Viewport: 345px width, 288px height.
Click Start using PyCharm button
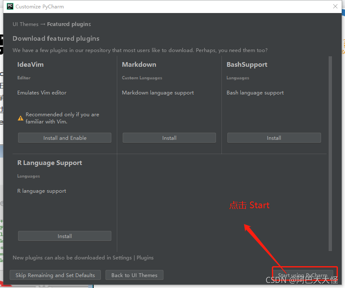(303, 275)
